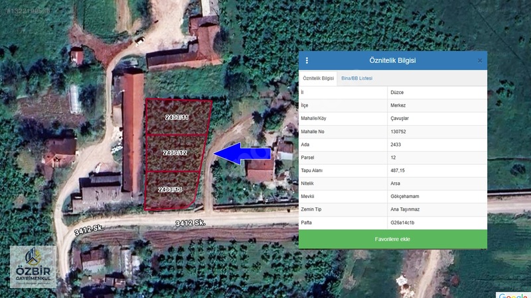Click the Tapu Alanı field label
The image size is (531, 298).
(311, 171)
